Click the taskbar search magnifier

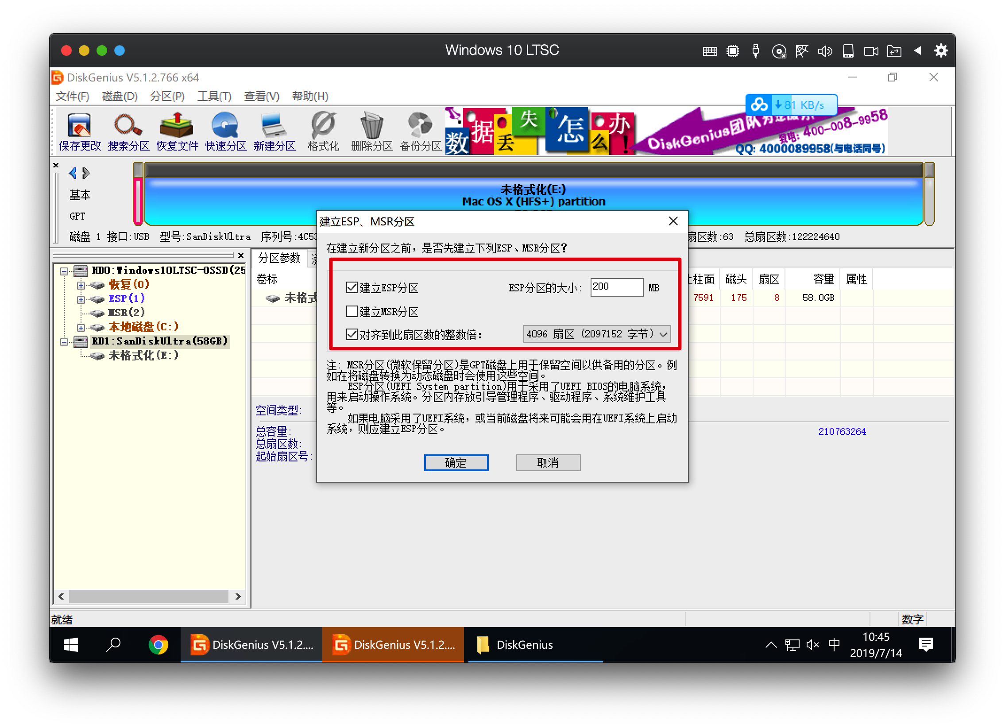[x=113, y=645]
